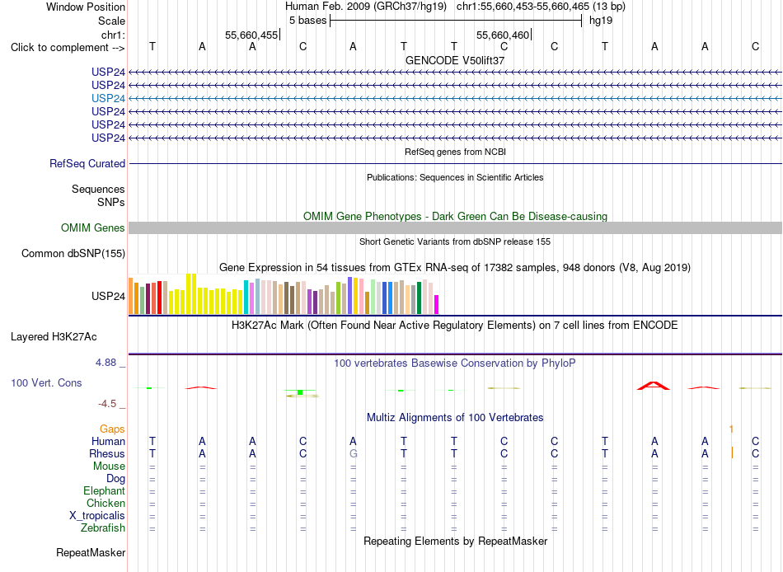Image resolution: width=783 pixels, height=572 pixels.
Task: Click the USP24 label beside GTEx bars
Action: point(108,296)
